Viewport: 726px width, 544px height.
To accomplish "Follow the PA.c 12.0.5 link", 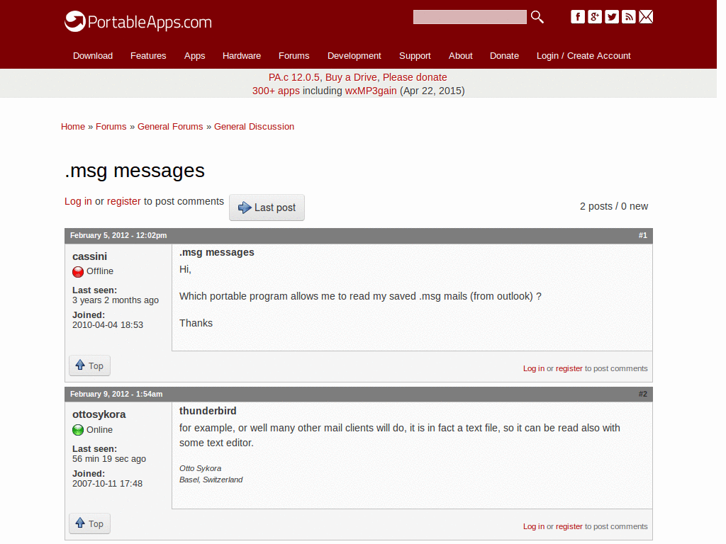I will (294, 77).
